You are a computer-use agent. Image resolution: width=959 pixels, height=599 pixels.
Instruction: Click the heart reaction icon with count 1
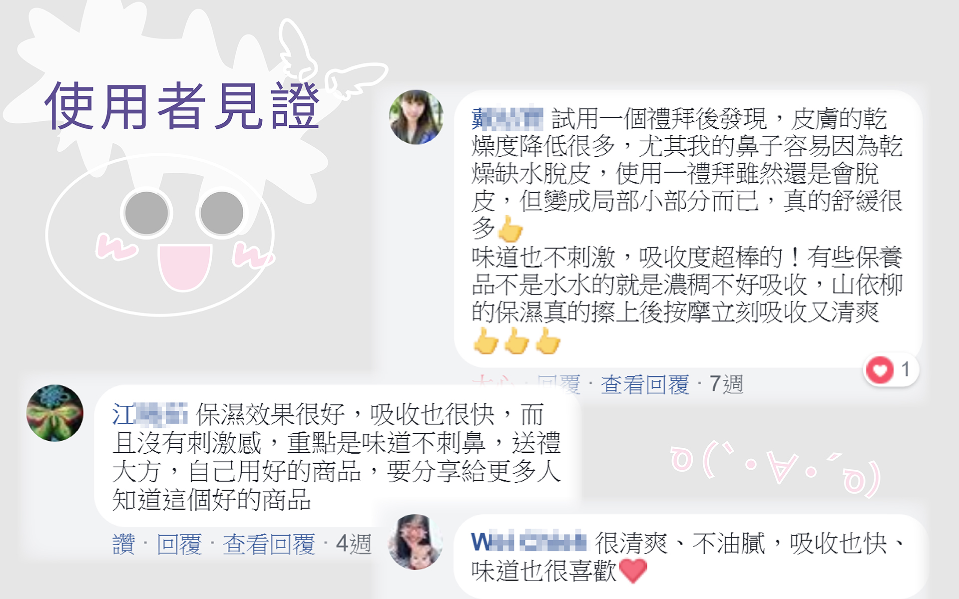[x=880, y=370]
